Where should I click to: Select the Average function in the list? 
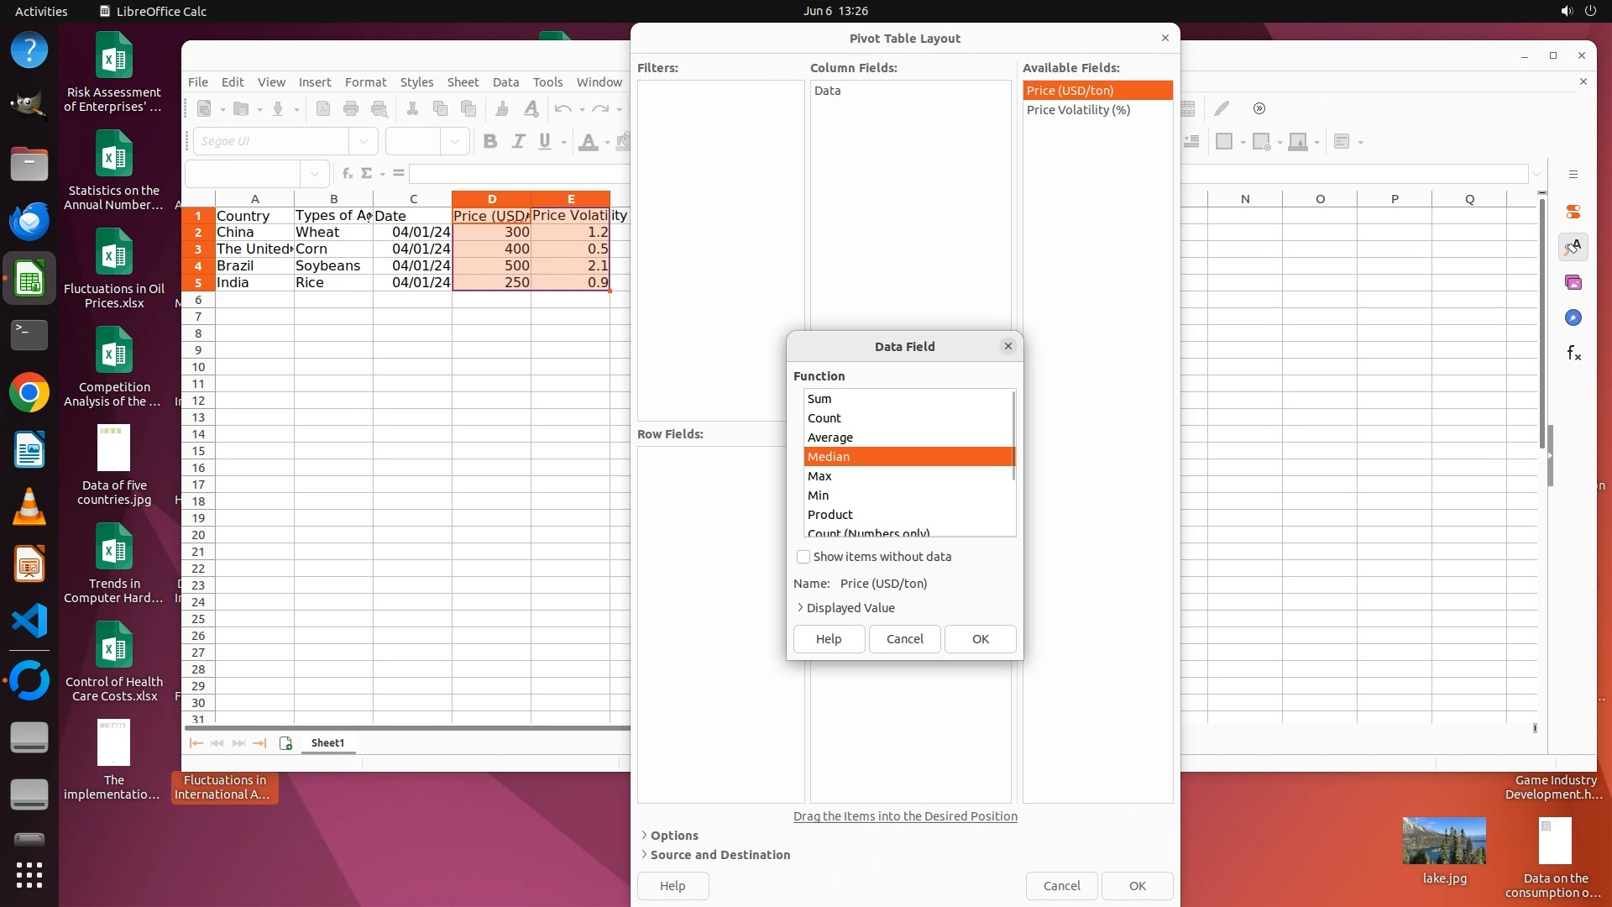[830, 438]
